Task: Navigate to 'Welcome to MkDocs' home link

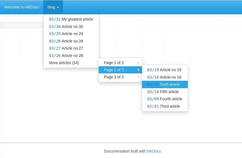Action: tap(21, 7)
